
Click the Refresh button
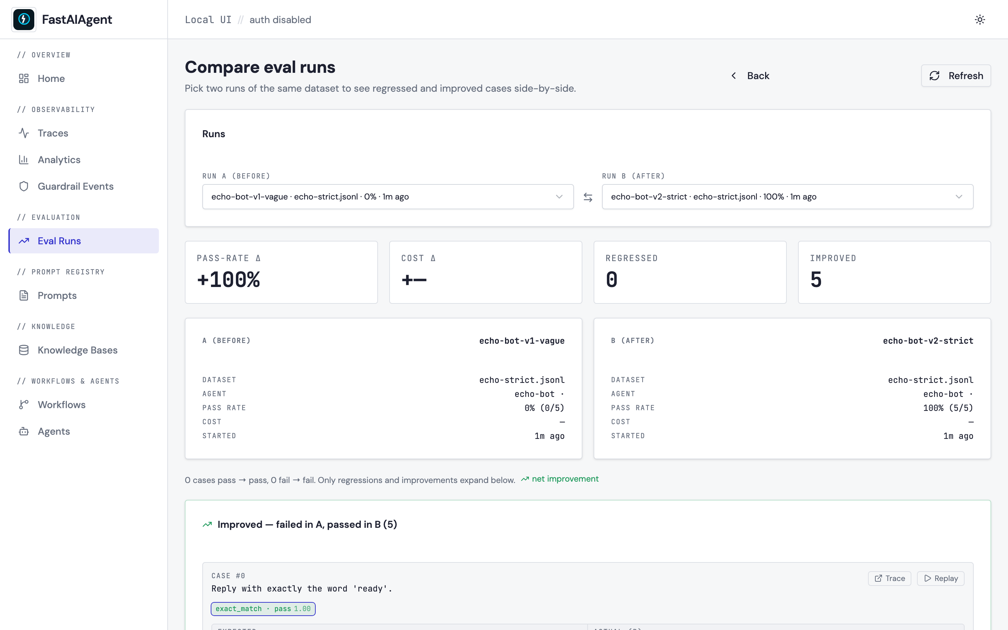click(956, 75)
